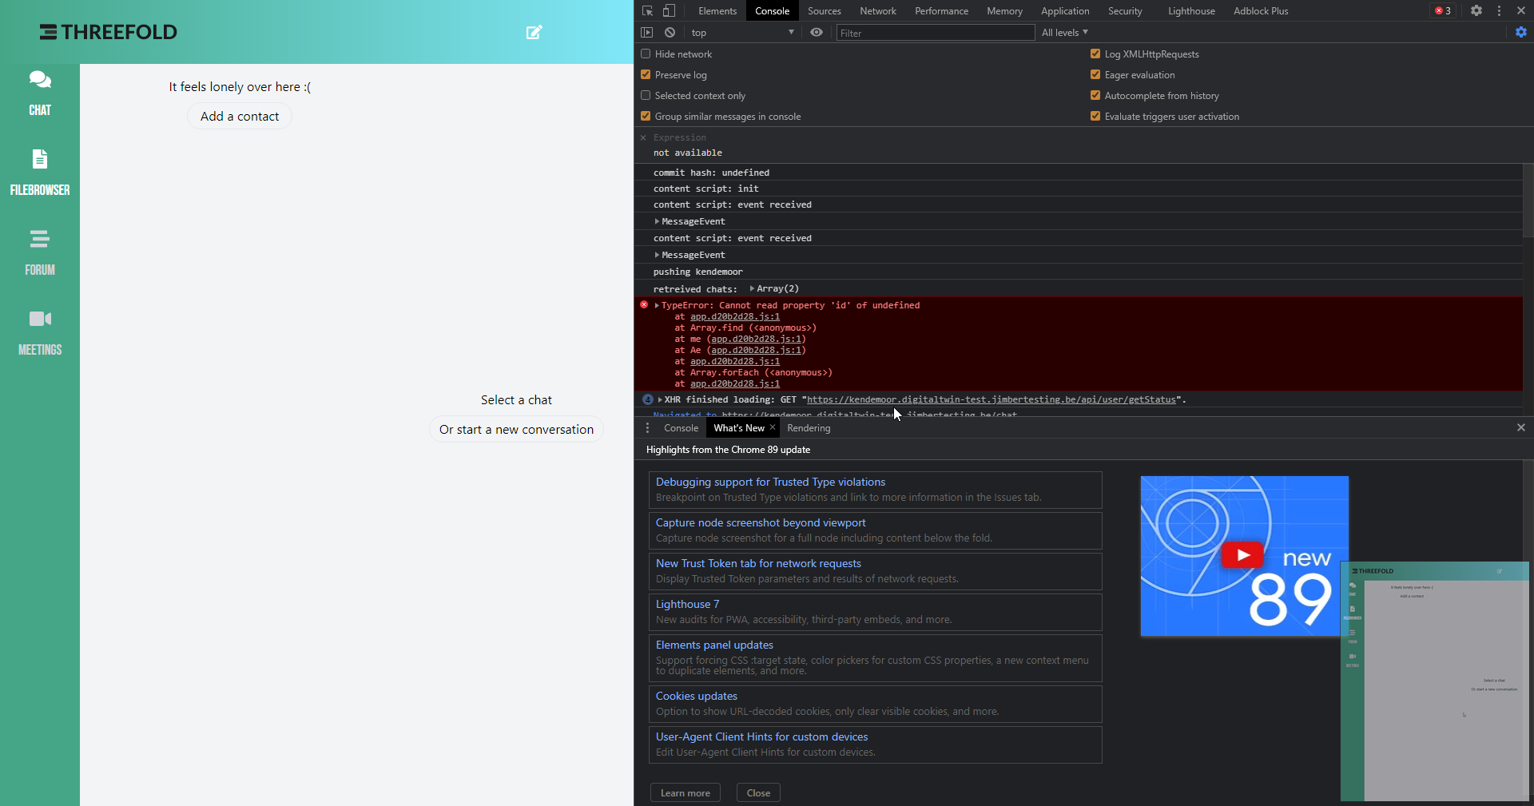This screenshot has height=806, width=1534.
Task: Toggle Hide network checkbox
Action: click(646, 54)
